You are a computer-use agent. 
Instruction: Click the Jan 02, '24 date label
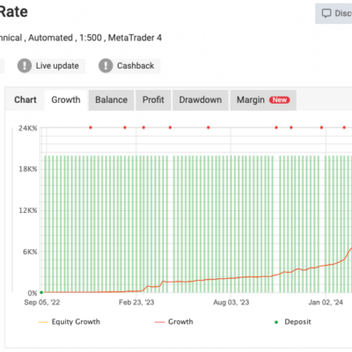tap(326, 302)
